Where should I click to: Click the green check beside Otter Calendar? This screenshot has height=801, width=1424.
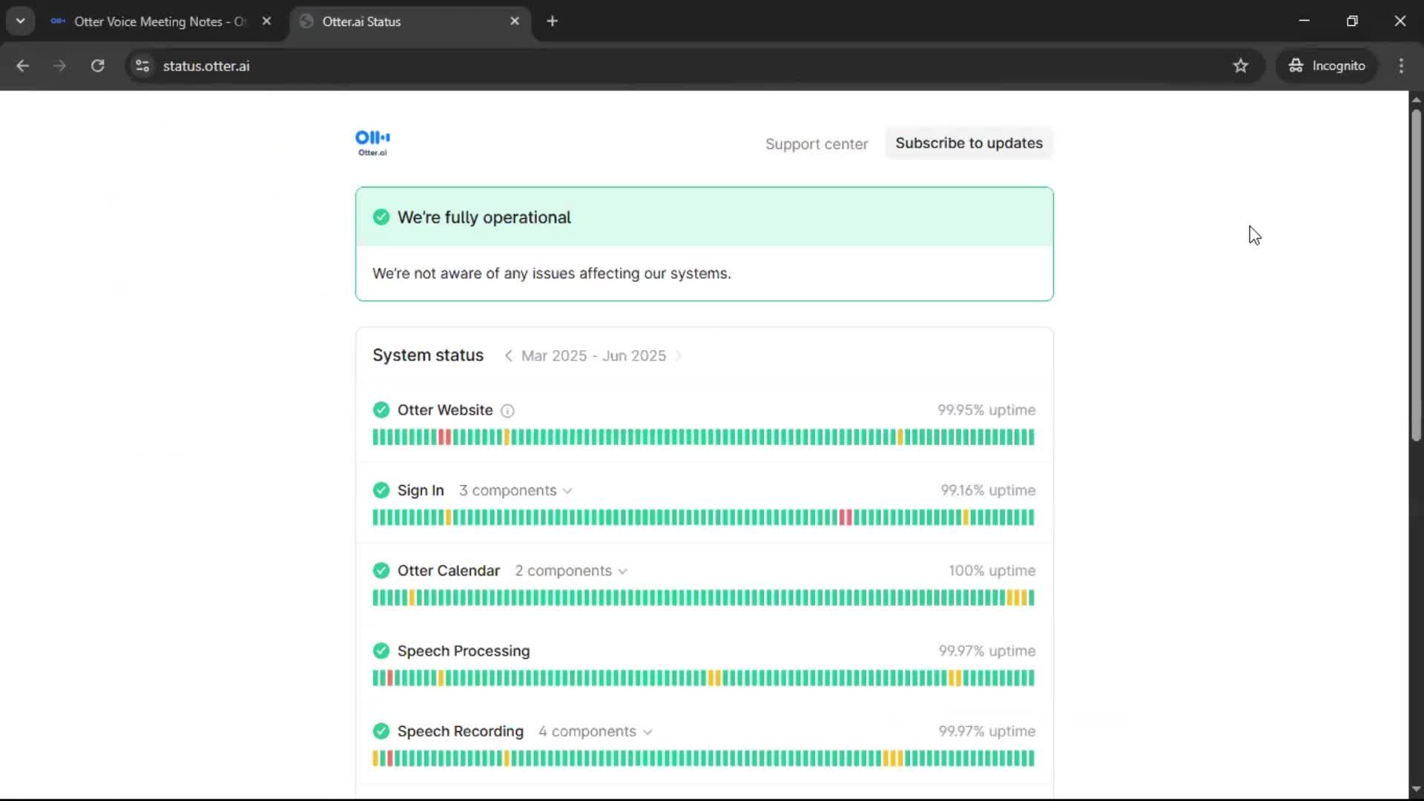(x=381, y=570)
